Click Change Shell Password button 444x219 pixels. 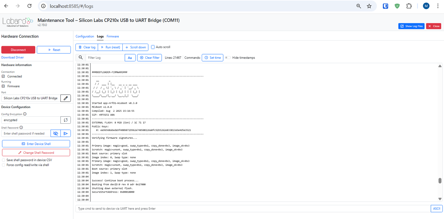[36, 153]
